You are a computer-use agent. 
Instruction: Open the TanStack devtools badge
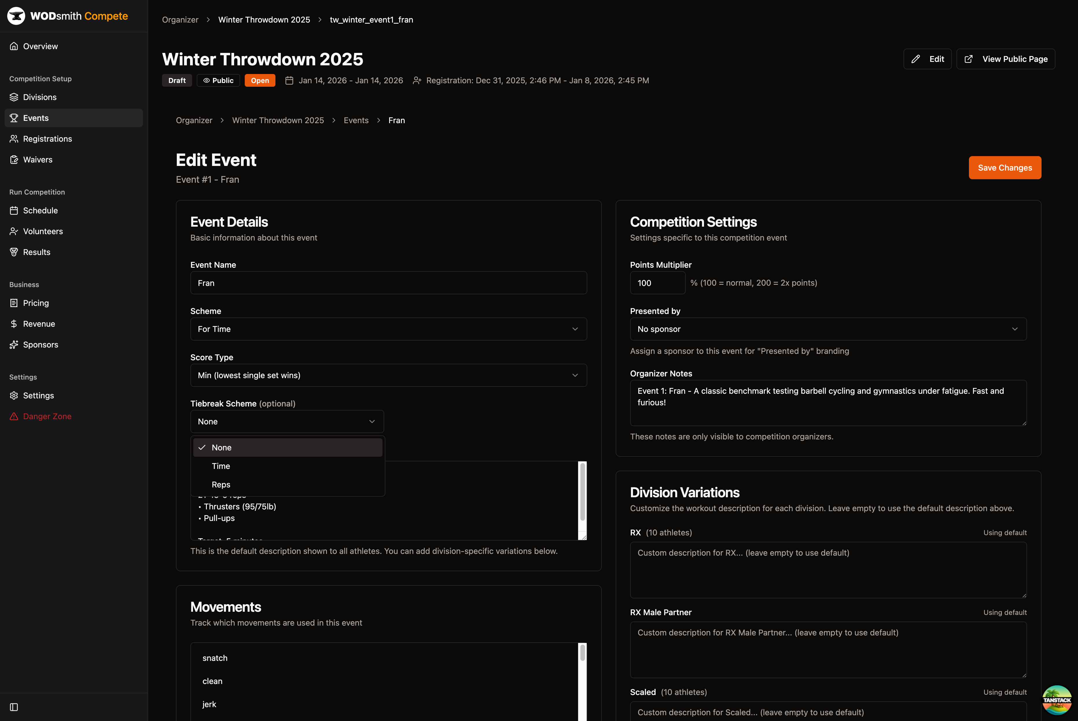click(x=1057, y=700)
